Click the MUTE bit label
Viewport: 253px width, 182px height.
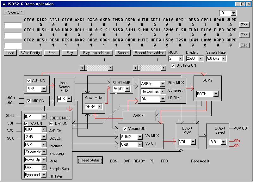[143, 40]
